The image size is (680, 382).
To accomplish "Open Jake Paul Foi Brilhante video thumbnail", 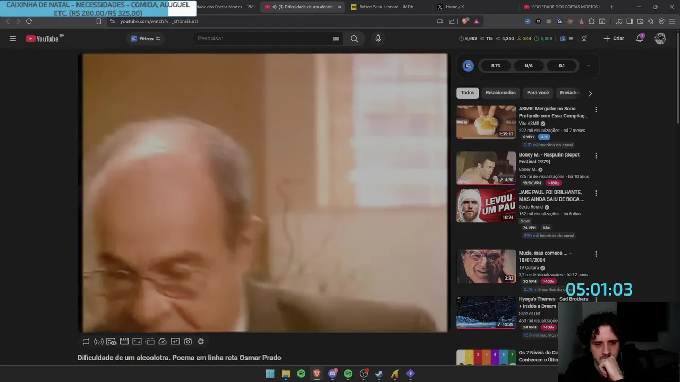I will click(x=486, y=205).
